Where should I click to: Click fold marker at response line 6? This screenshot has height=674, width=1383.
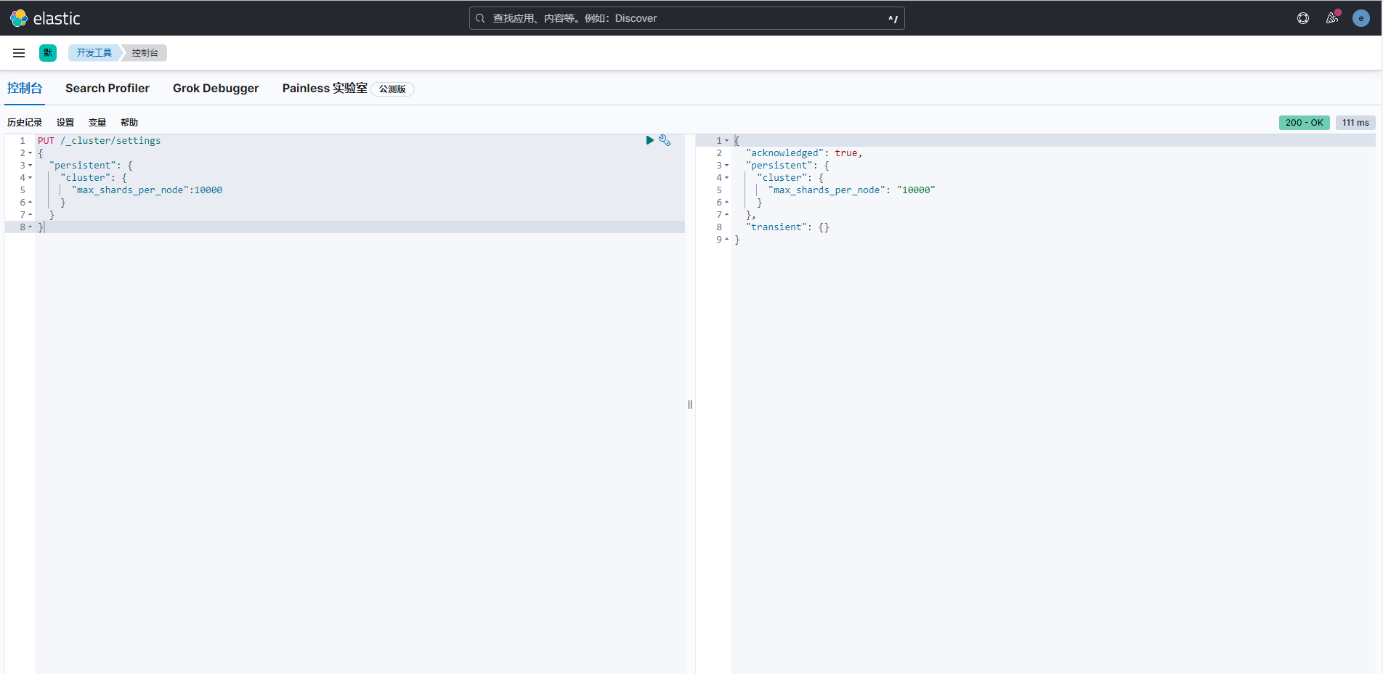727,203
